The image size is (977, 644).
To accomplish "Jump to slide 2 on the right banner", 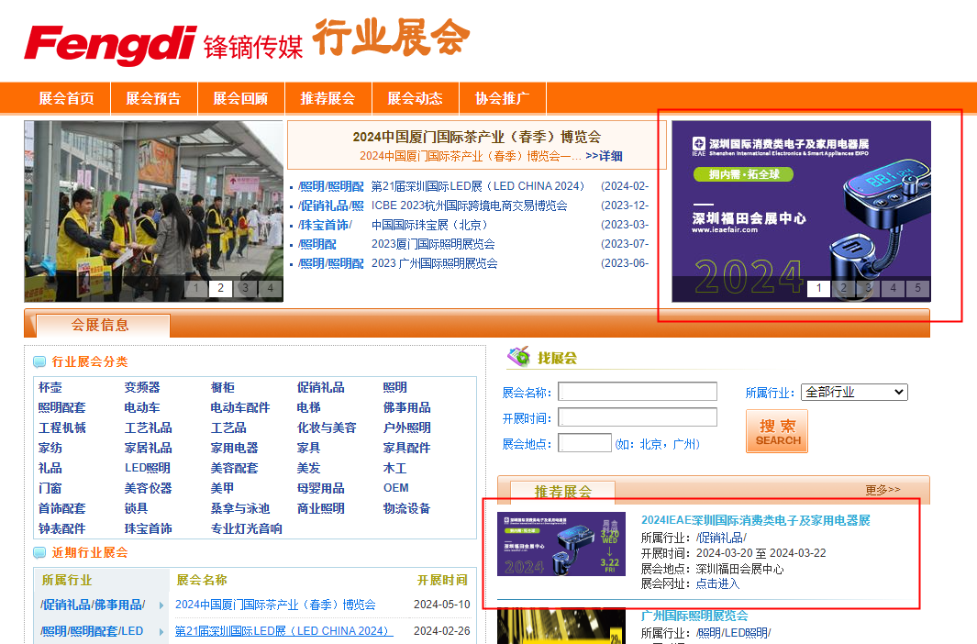I will (843, 289).
